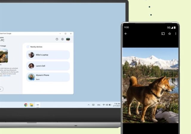
Task: Open Chrome from the taskbar
Action: point(26,105)
